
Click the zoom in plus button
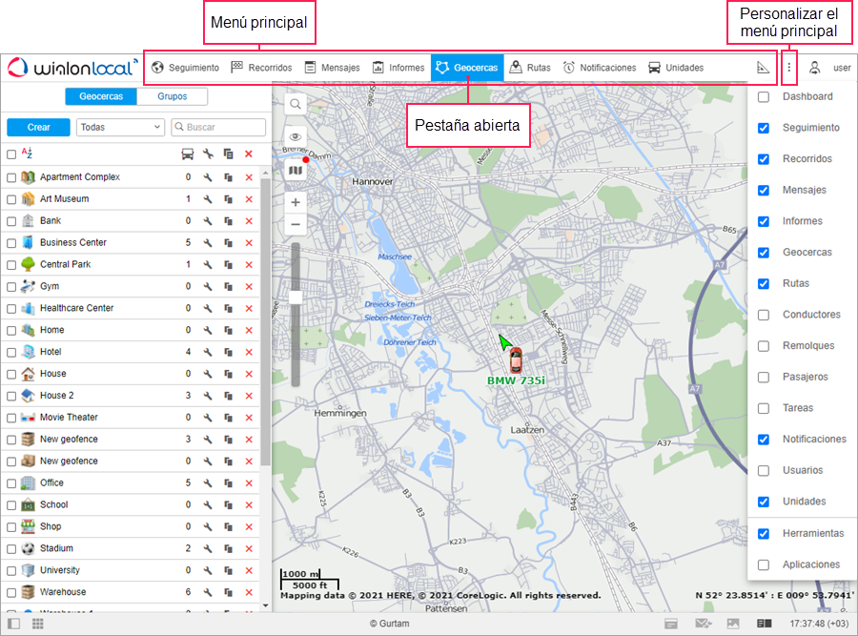296,203
